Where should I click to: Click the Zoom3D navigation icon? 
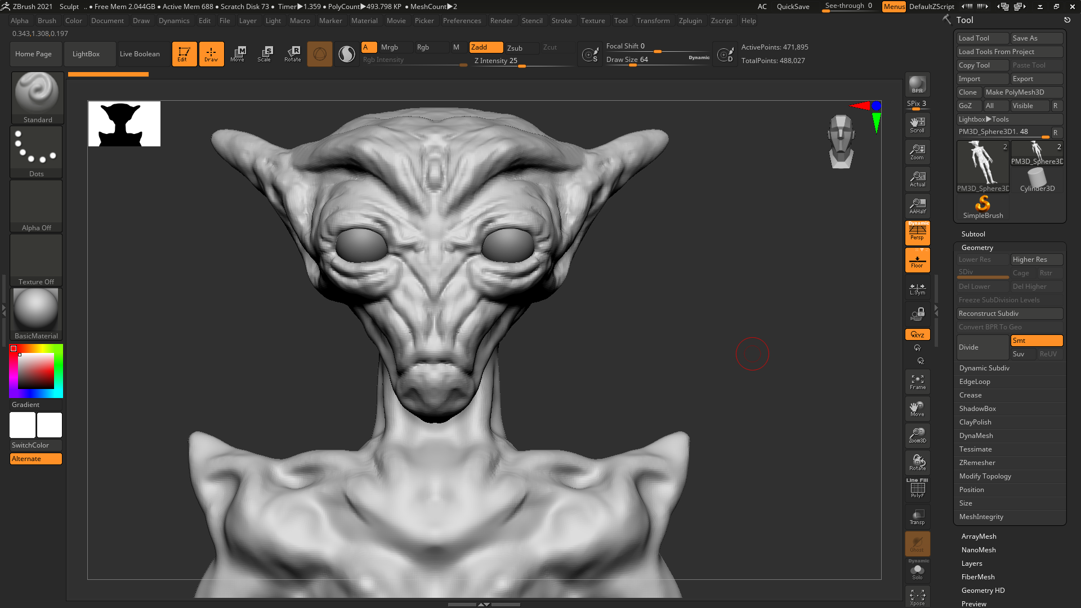tap(917, 436)
